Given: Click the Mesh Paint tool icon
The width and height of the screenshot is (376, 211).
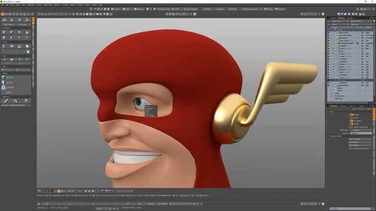Looking at the screenshot, I should 4,77.
